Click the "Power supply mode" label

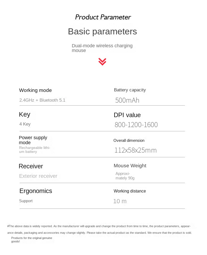click(33, 140)
